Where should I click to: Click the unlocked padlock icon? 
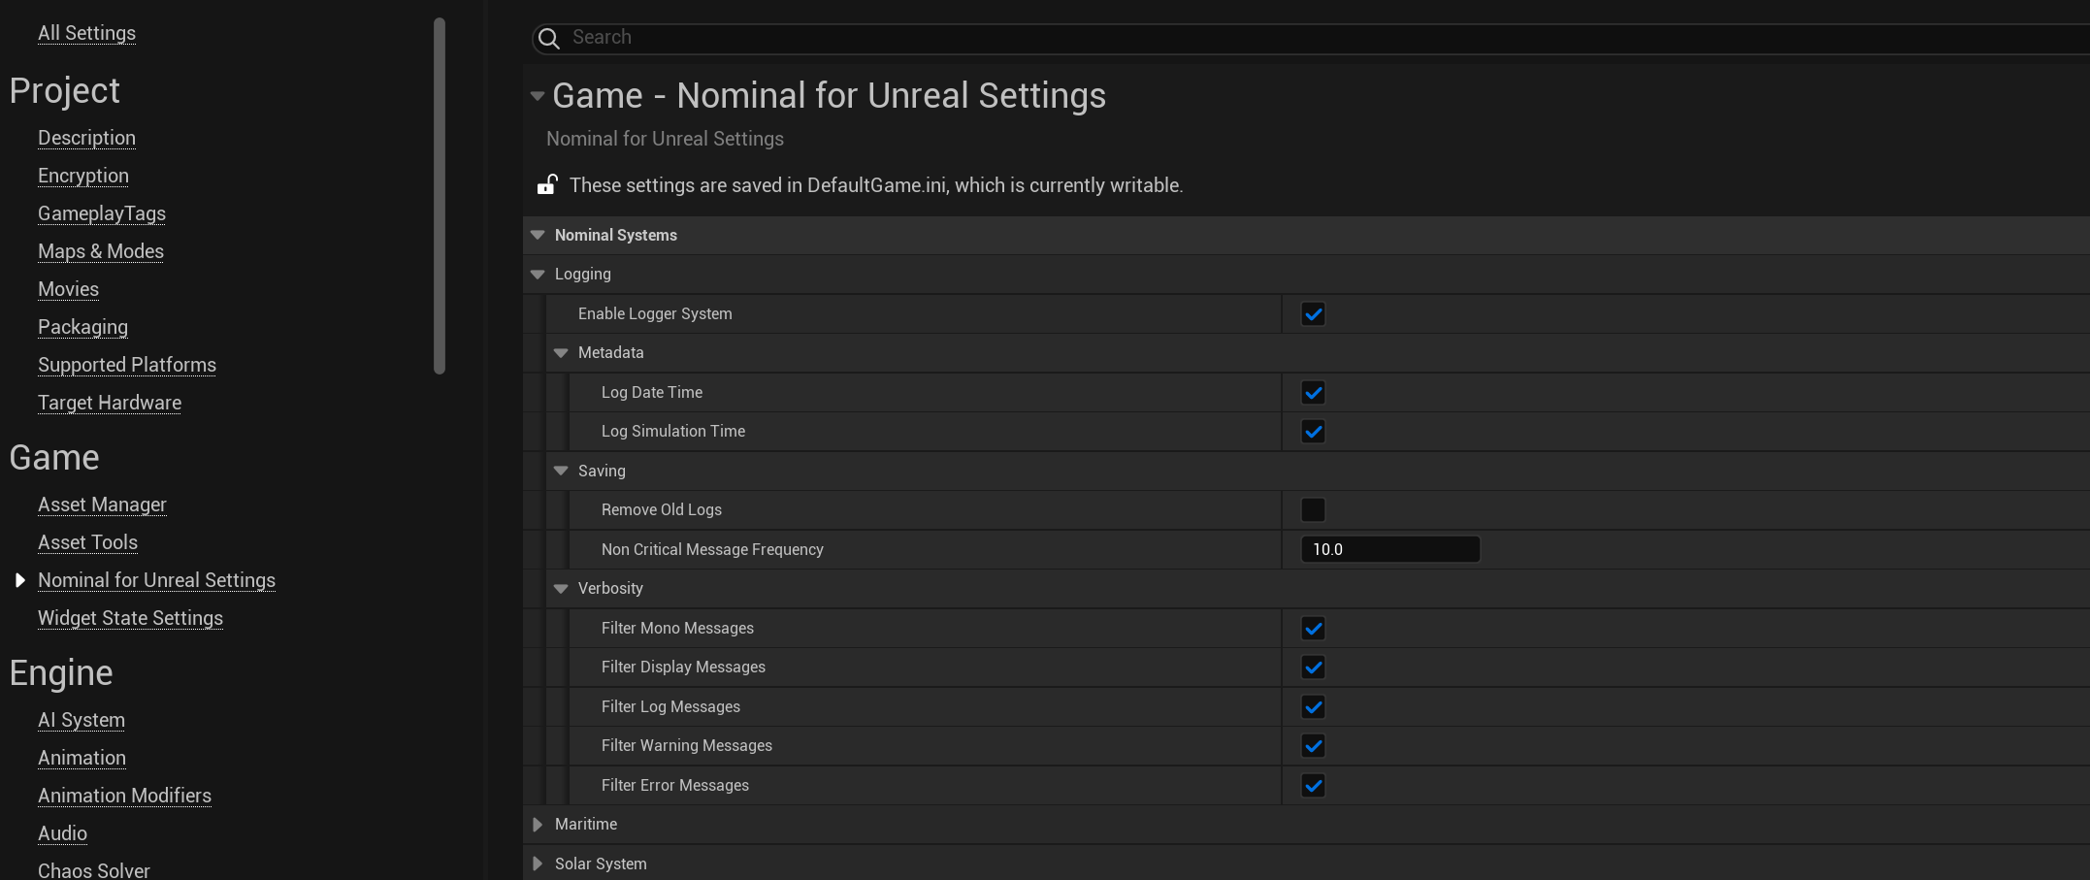tap(547, 184)
